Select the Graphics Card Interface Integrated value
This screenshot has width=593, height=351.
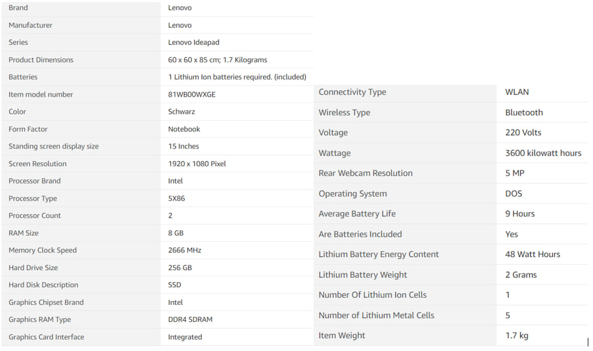[x=185, y=337]
